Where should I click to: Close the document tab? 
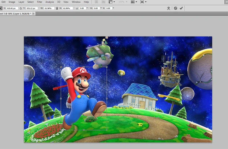(33, 14)
